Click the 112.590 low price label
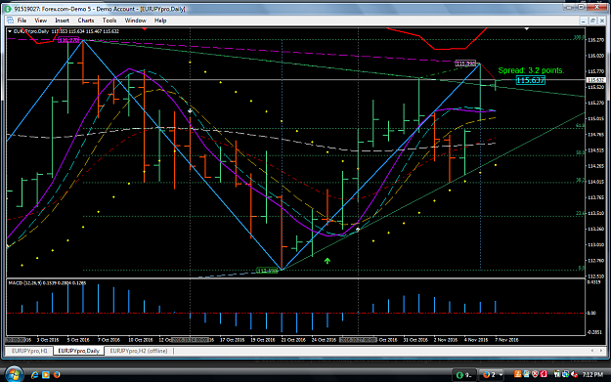This screenshot has height=382, width=611. [x=267, y=271]
